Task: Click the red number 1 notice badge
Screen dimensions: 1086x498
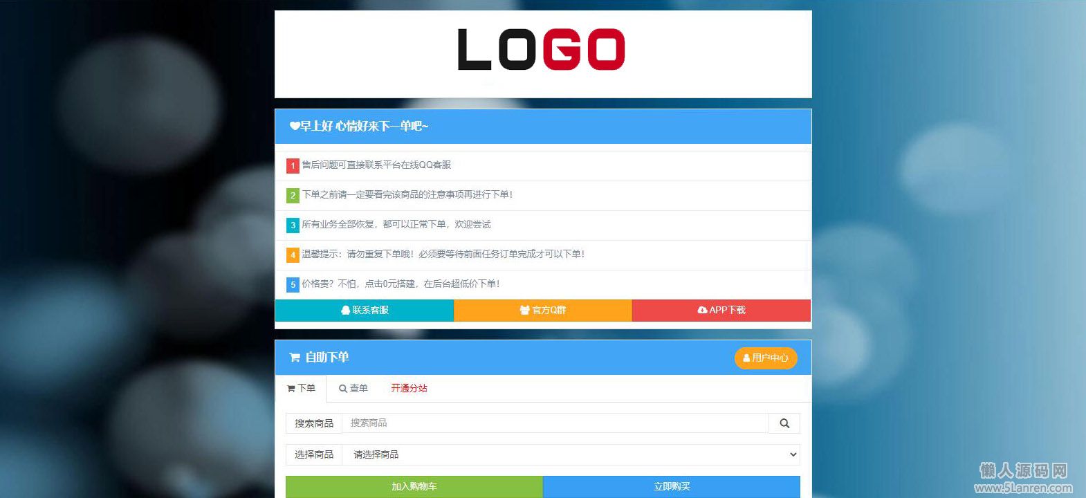Action: tap(293, 166)
